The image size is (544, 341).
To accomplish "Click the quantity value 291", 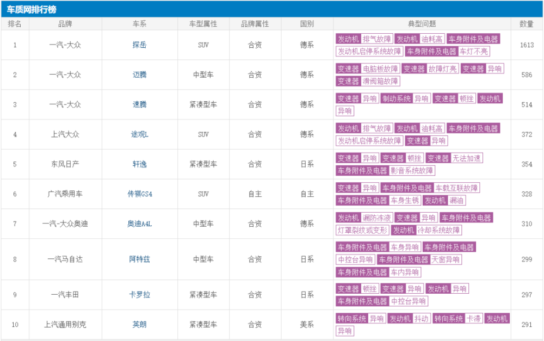I will click(527, 324).
